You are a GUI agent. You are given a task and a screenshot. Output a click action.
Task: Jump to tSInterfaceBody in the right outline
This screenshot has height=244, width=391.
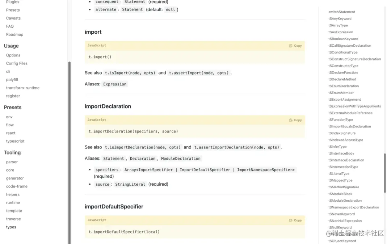341,153
